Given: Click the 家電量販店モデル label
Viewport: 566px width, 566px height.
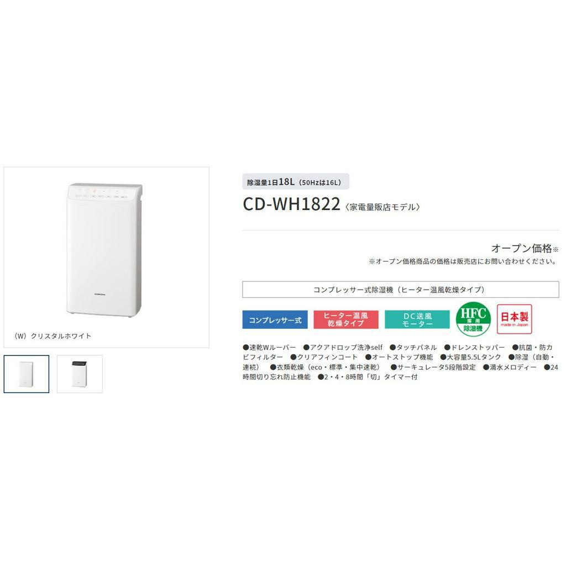Looking at the screenshot, I should [382, 207].
